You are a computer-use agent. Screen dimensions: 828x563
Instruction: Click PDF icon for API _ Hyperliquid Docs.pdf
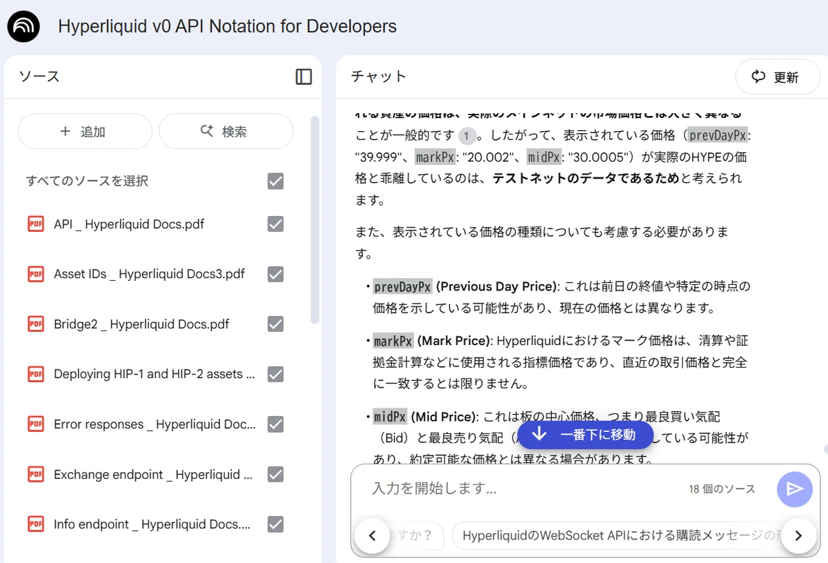click(35, 224)
